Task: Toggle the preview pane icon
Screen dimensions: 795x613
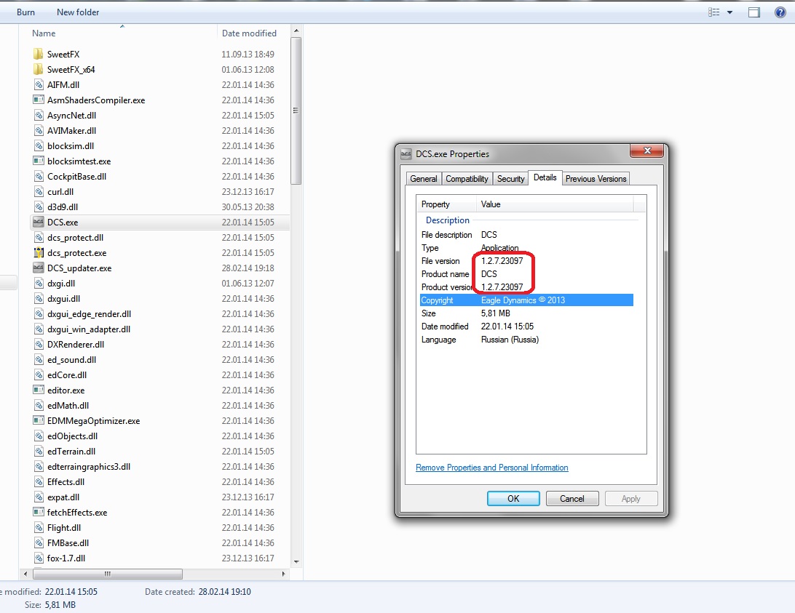Action: point(754,12)
